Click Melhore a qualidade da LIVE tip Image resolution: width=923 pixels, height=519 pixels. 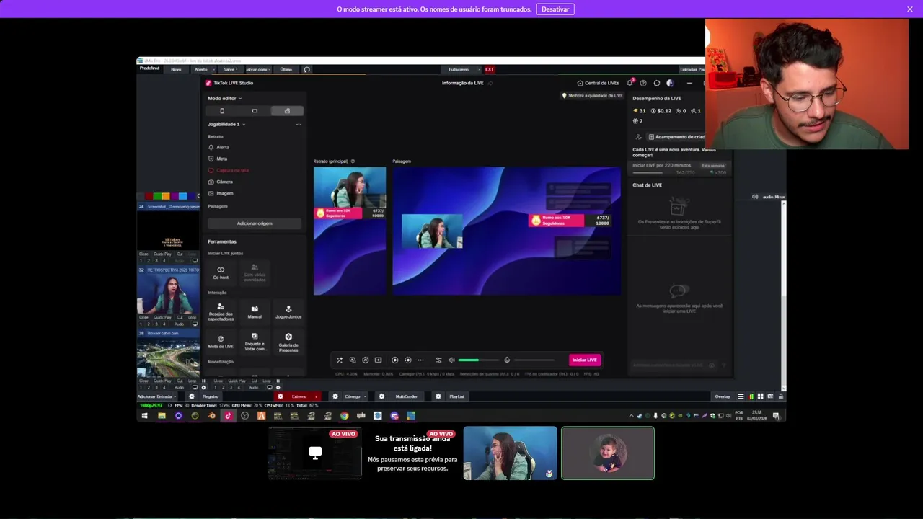click(x=592, y=95)
